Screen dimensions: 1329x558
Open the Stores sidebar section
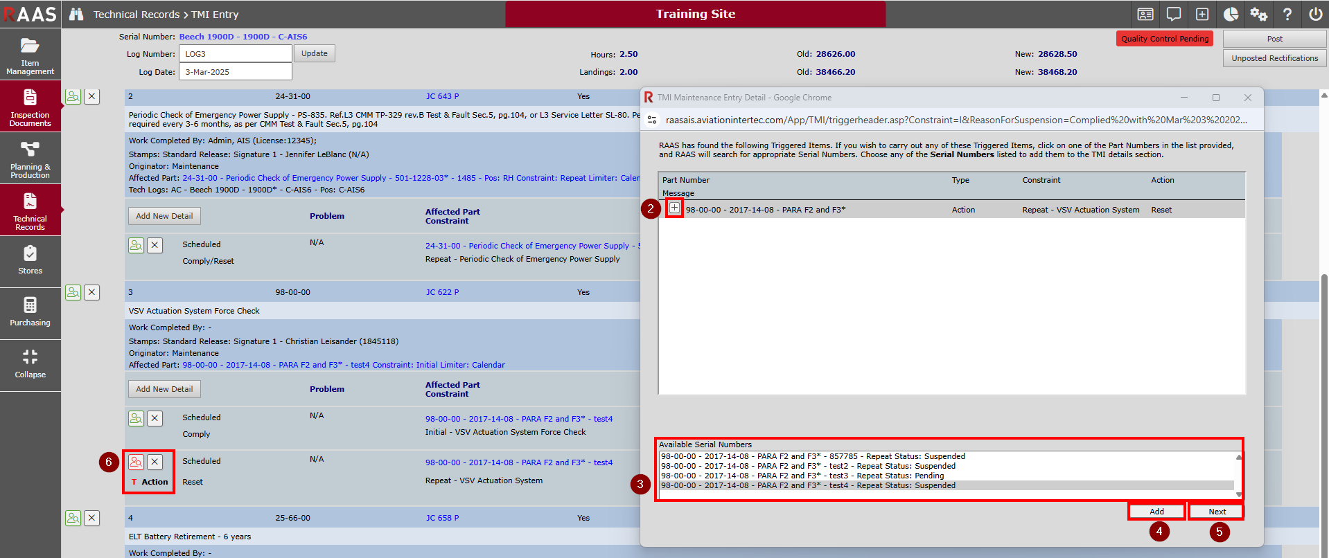point(30,261)
